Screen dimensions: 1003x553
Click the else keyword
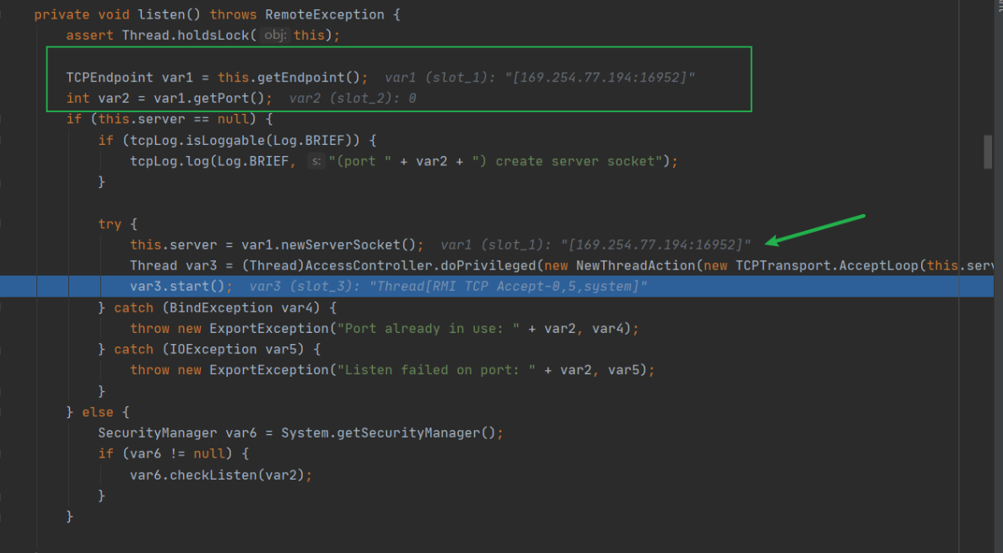[97, 412]
